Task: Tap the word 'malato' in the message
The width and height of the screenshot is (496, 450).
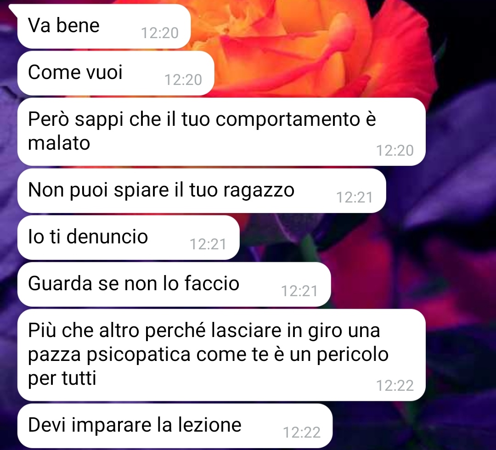Action: [59, 143]
